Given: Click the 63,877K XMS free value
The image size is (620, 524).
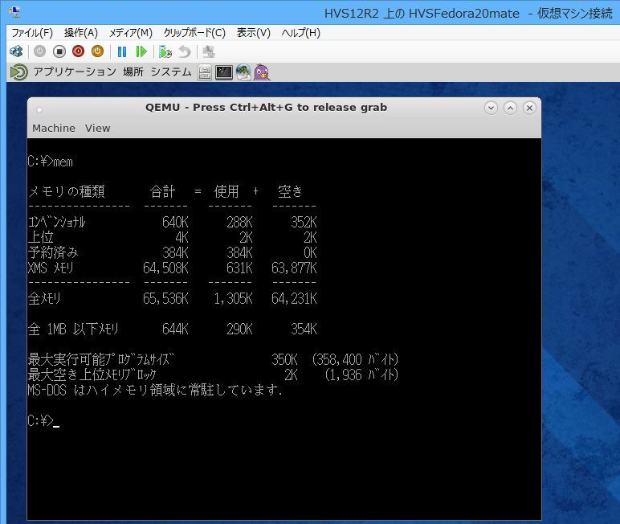Looking at the screenshot, I should click(x=294, y=268).
